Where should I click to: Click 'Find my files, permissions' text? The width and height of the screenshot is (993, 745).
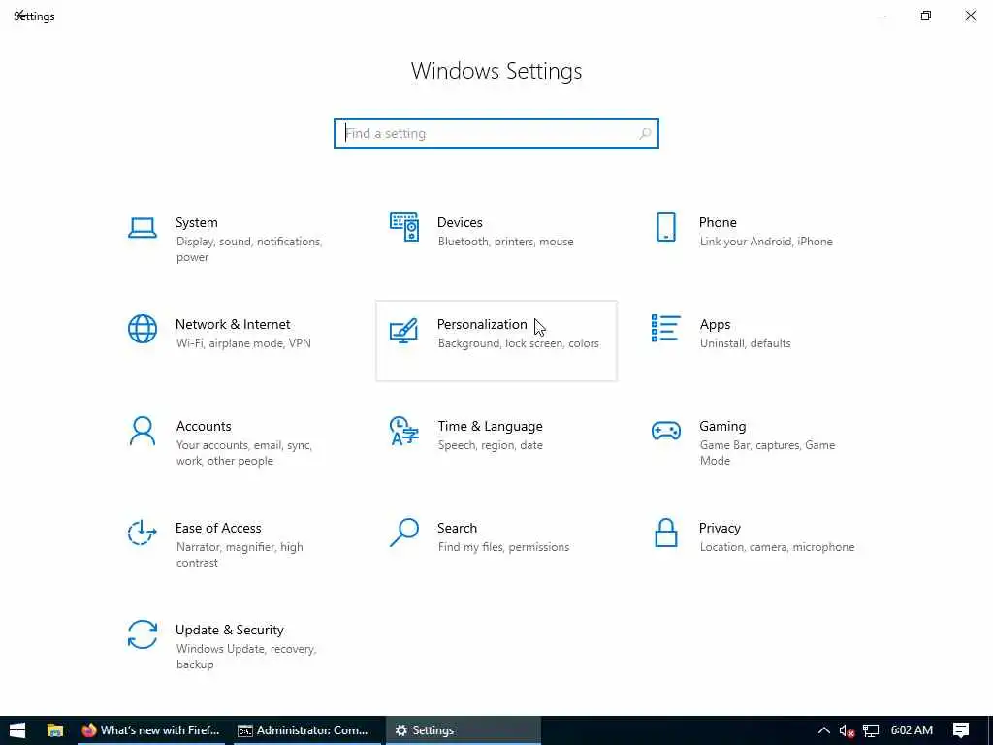coord(503,547)
